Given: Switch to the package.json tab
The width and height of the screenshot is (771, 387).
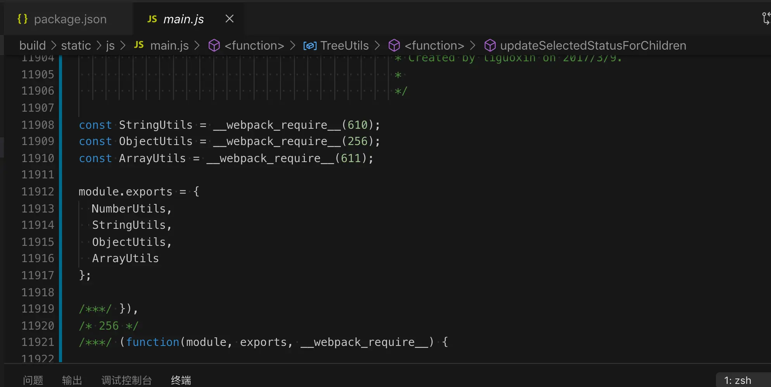Looking at the screenshot, I should [x=70, y=19].
